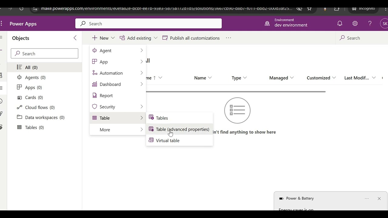This screenshot has width=388, height=218.
Task: Open the command bar overflow ellipsis
Action: click(x=229, y=38)
